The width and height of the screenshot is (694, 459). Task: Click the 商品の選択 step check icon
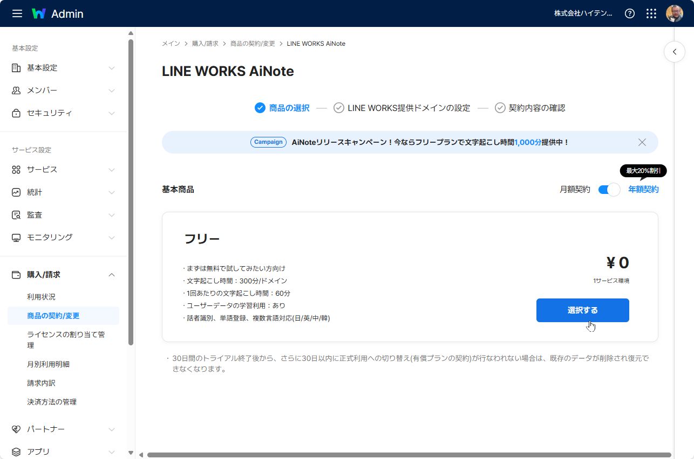[260, 108]
